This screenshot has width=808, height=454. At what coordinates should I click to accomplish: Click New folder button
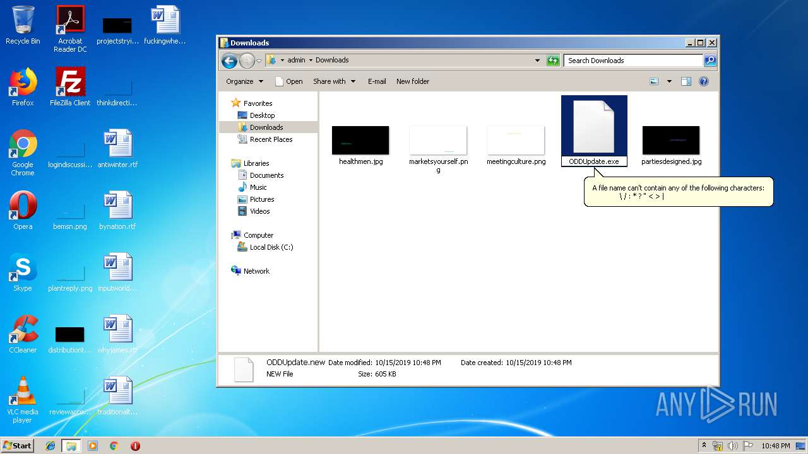413,81
